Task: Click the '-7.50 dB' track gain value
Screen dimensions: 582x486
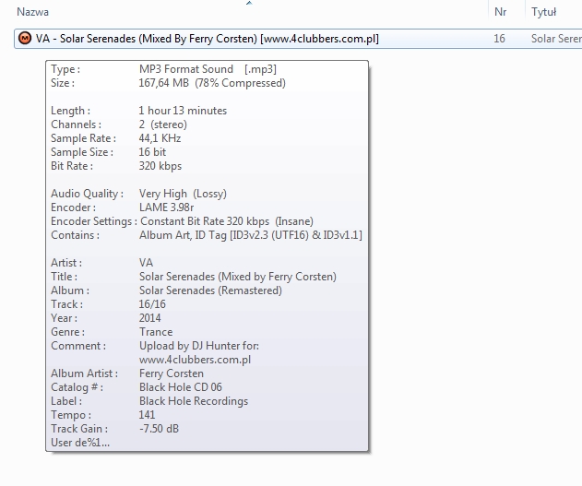Action: [x=160, y=429]
